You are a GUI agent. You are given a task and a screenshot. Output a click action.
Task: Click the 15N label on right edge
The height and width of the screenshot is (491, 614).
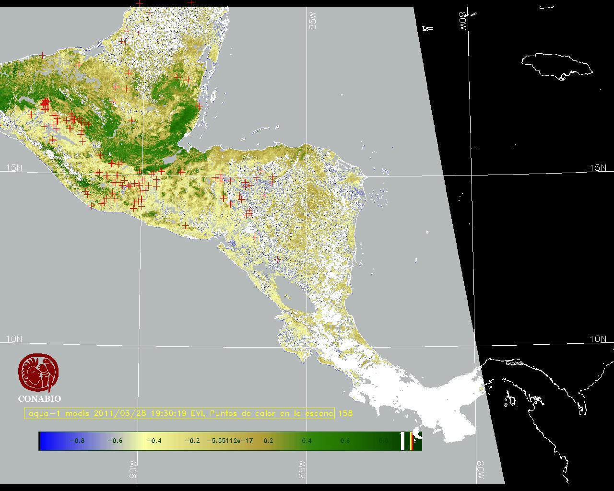[x=598, y=168]
